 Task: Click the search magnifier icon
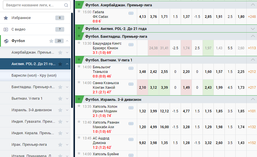point(66,5)
